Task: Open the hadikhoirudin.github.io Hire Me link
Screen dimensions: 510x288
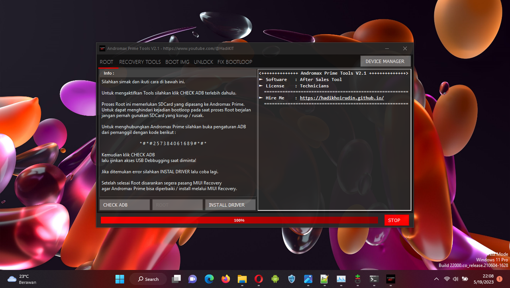Action: point(342,98)
